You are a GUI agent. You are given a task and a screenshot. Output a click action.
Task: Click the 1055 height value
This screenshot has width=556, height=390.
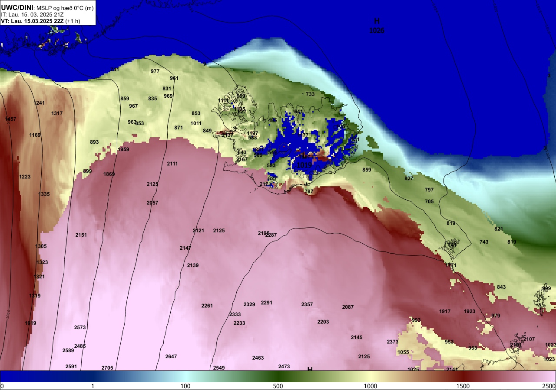(x=404, y=352)
